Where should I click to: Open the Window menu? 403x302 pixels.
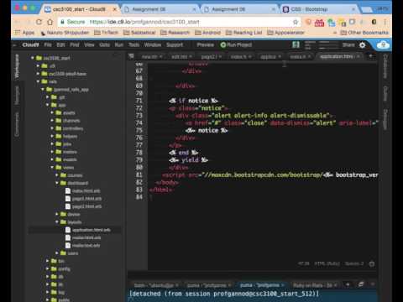pyautogui.click(x=153, y=44)
